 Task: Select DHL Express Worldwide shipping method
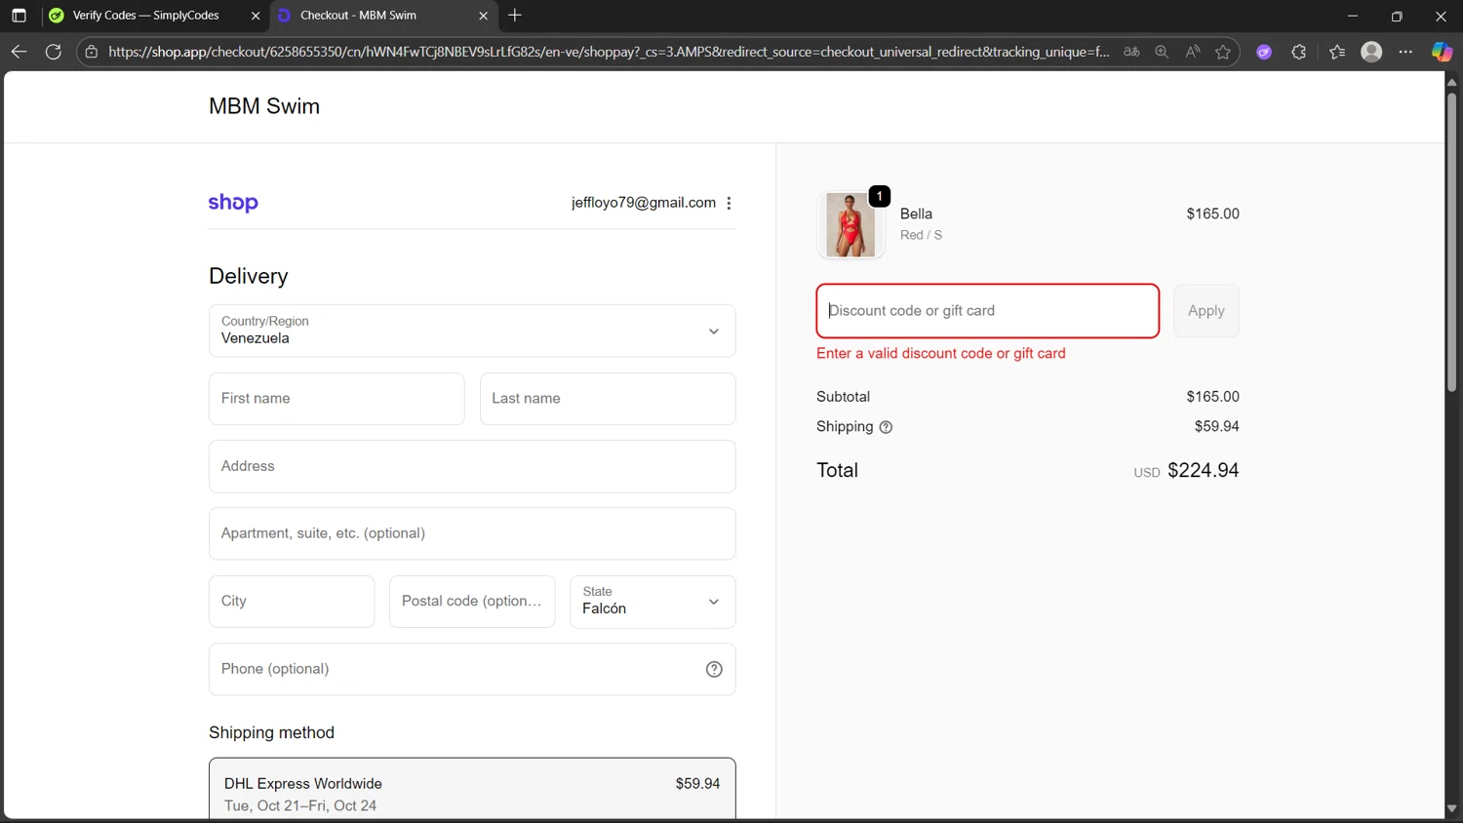[x=472, y=789]
